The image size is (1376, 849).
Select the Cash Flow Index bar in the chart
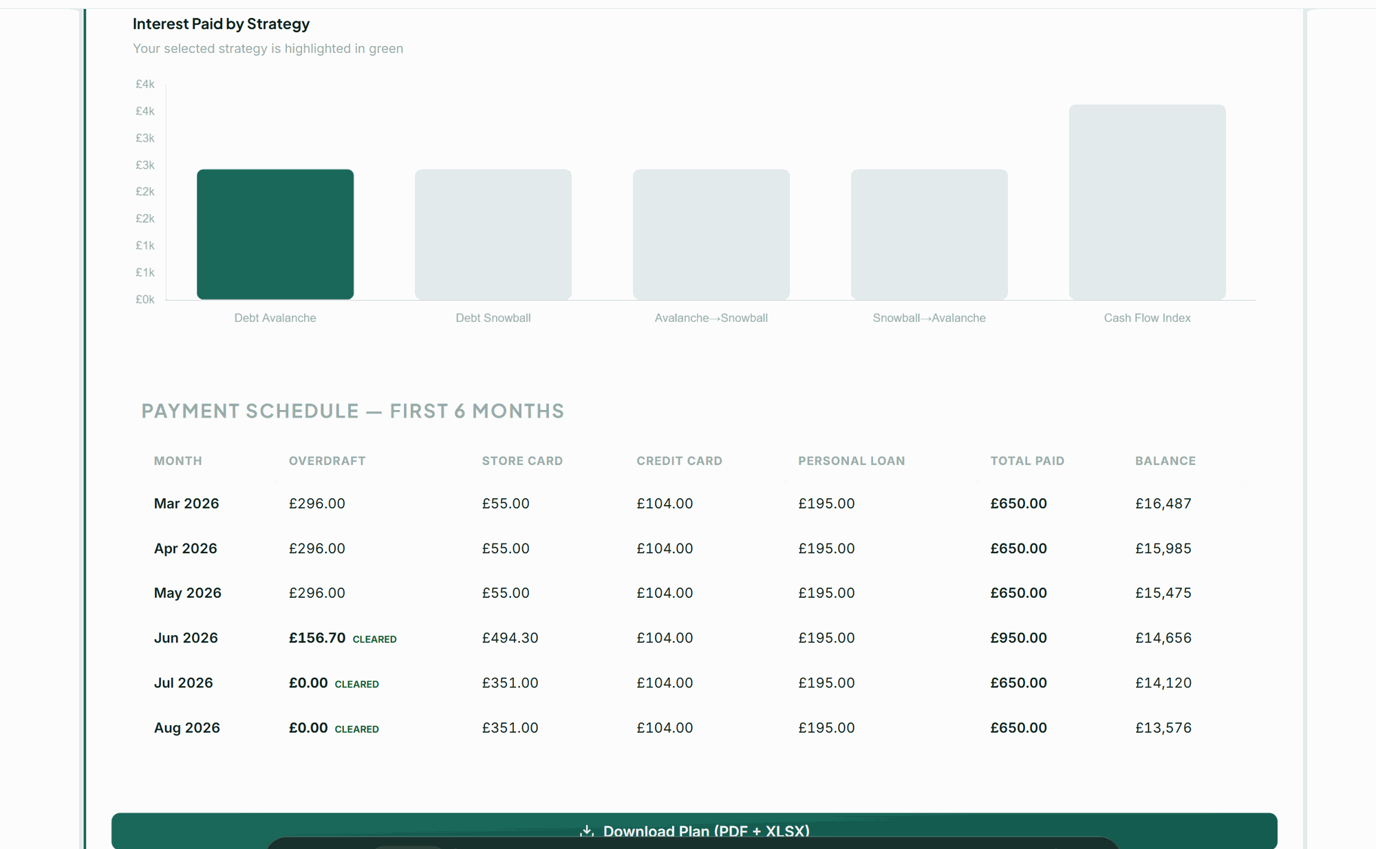1146,202
